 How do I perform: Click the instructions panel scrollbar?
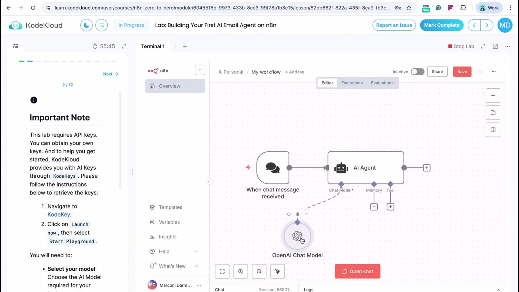click(120, 141)
